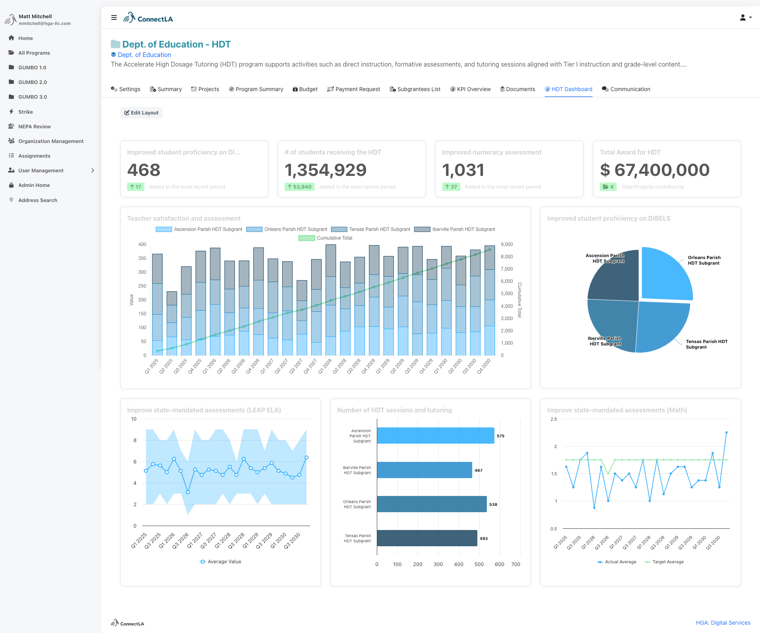Expand the User Management section chevron

tap(93, 170)
